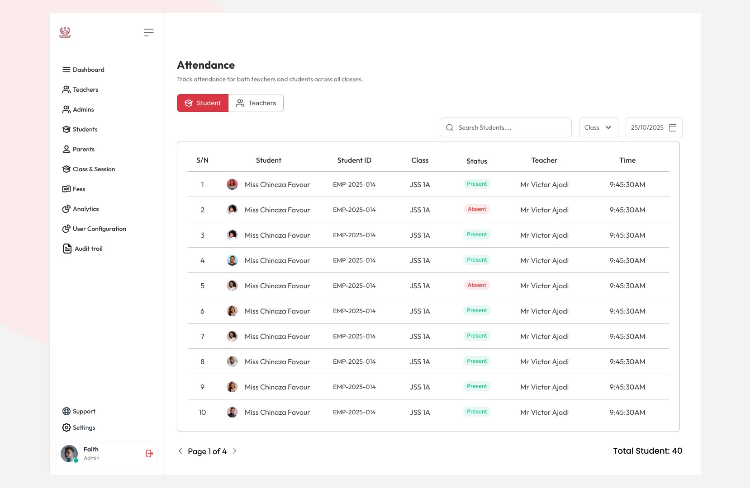Click the Teacher column header

coord(544,160)
